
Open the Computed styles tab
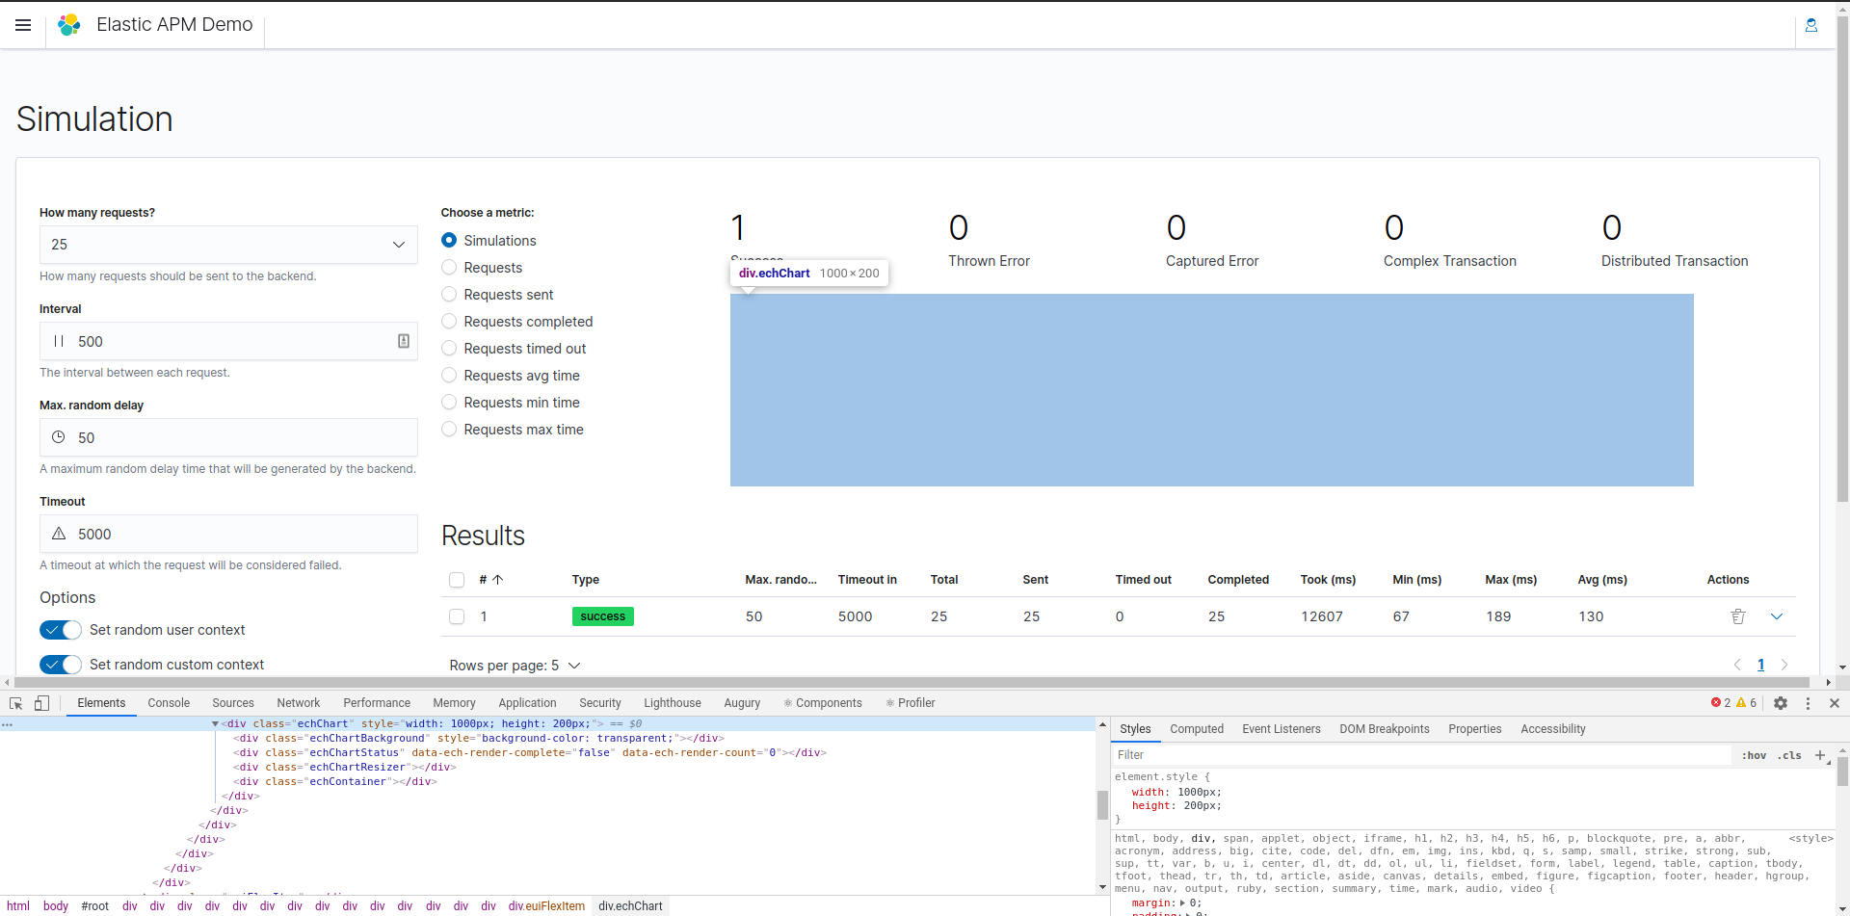tap(1197, 729)
